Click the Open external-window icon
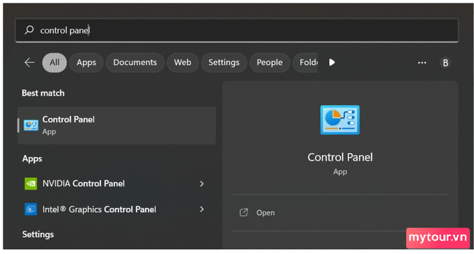The height and width of the screenshot is (254, 474). [244, 213]
